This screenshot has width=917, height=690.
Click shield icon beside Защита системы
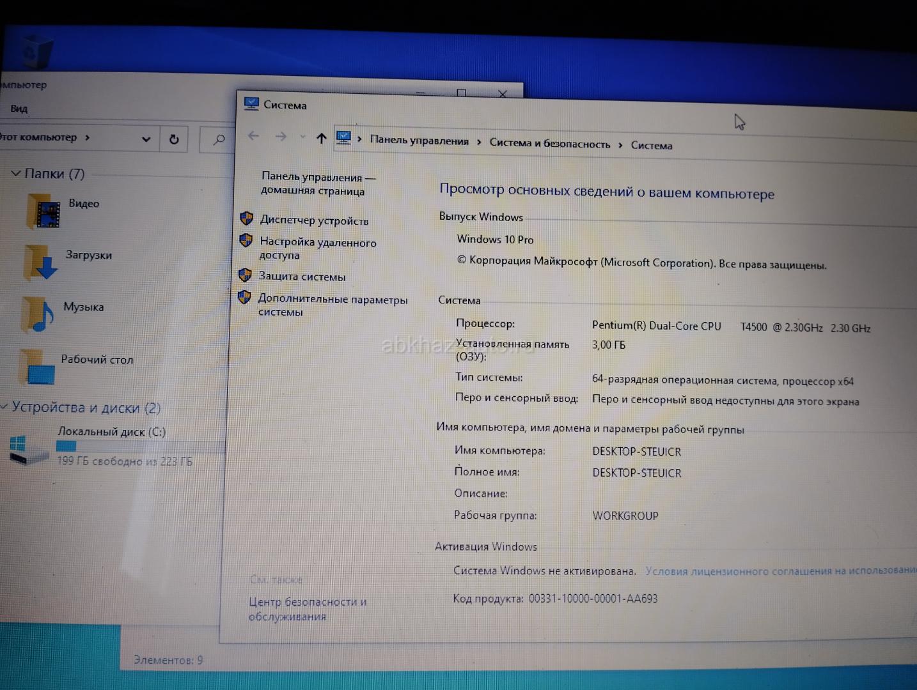click(245, 275)
